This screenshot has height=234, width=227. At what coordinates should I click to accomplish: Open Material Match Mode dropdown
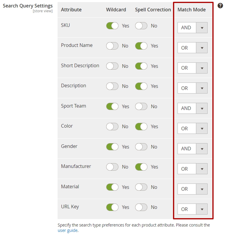[x=192, y=189]
